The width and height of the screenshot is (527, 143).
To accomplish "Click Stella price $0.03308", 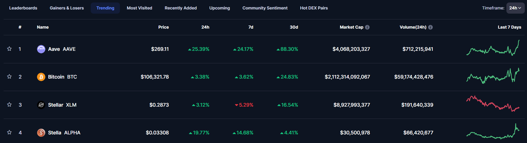I will (x=157, y=133).
